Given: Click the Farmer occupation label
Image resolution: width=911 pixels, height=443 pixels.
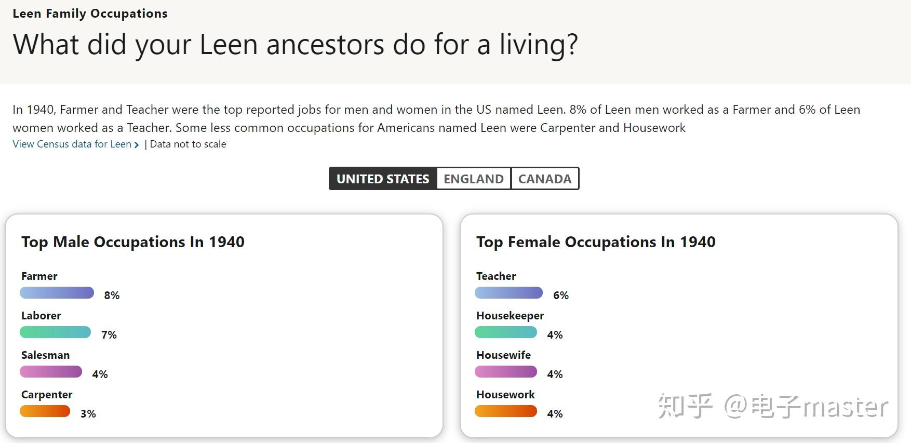Looking at the screenshot, I should click(39, 276).
